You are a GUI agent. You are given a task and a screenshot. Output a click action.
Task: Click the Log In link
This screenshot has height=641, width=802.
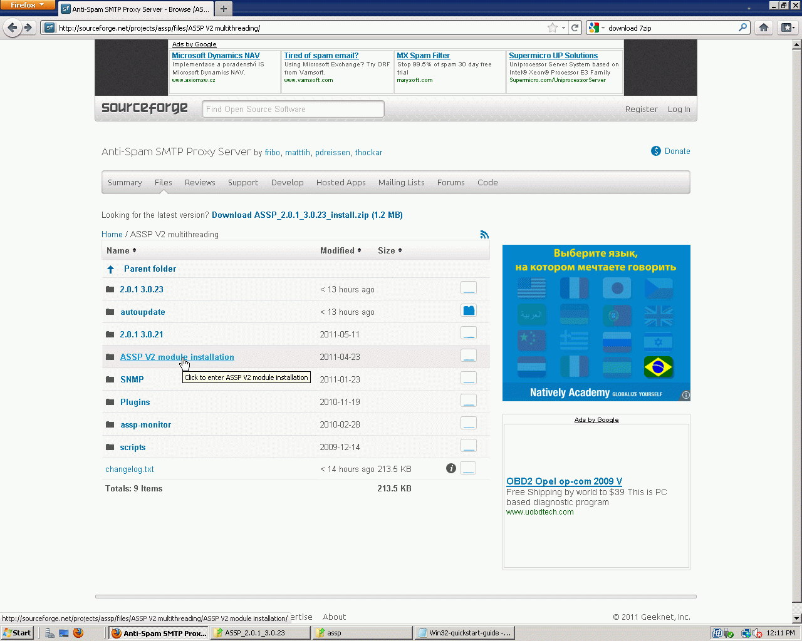pos(679,109)
